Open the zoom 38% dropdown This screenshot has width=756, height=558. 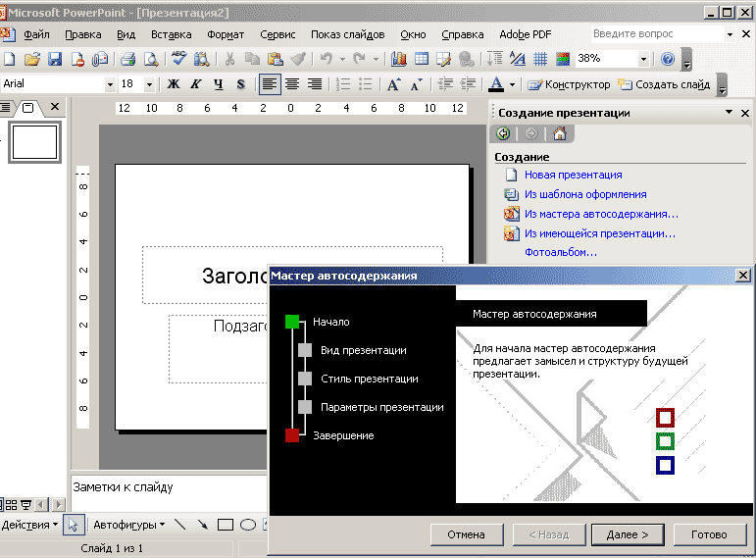pyautogui.click(x=643, y=59)
